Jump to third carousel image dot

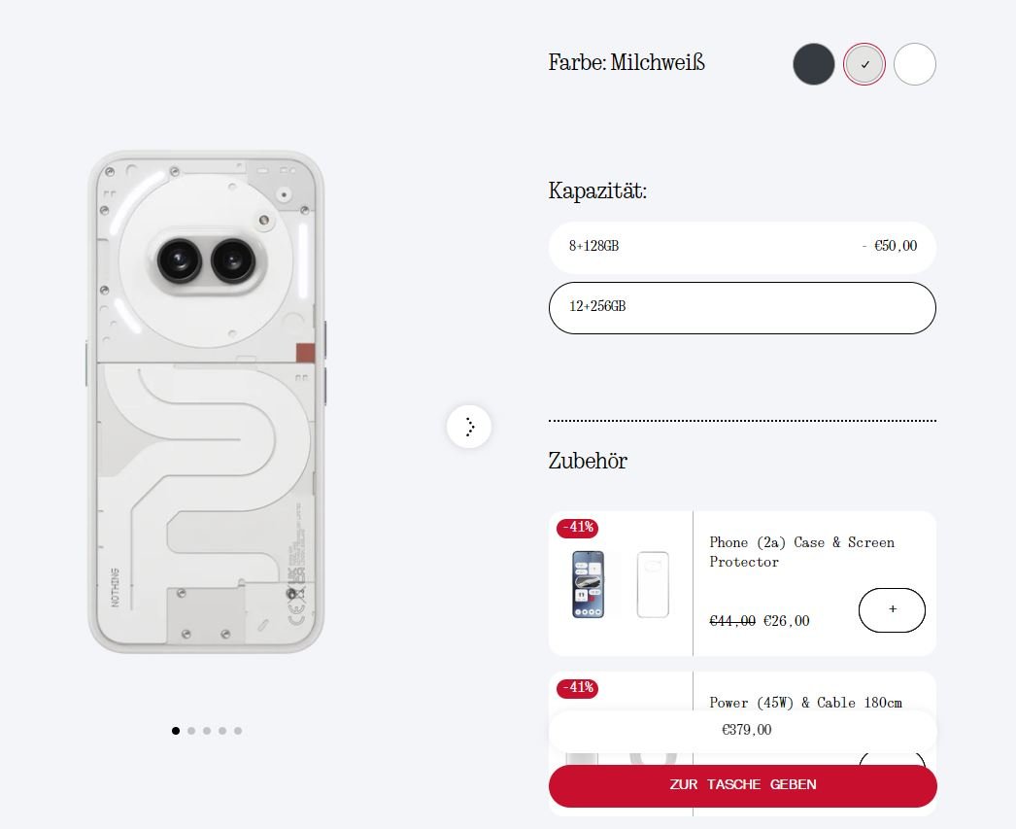tap(207, 731)
